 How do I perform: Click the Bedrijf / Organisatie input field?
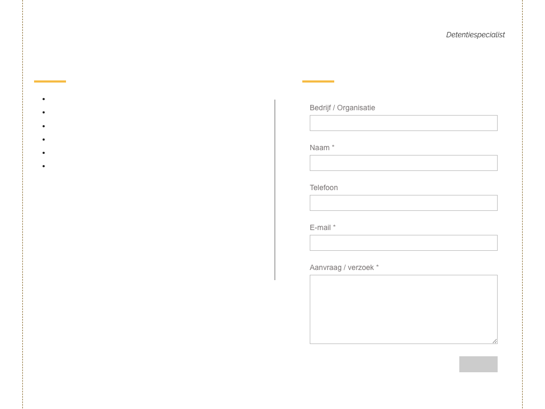pyautogui.click(x=403, y=123)
